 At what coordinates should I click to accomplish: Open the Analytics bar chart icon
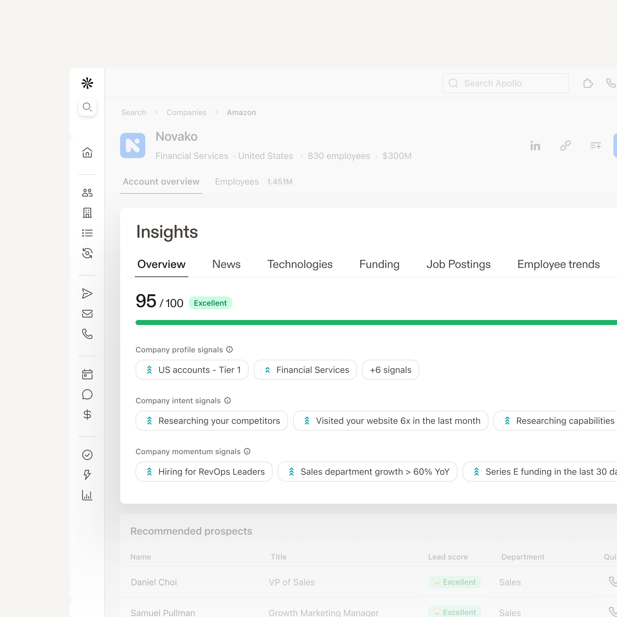pos(87,495)
